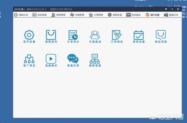This screenshot has width=187, height=123.
Task: Expand the title bar dropdown arrow
Action: (166, 9)
